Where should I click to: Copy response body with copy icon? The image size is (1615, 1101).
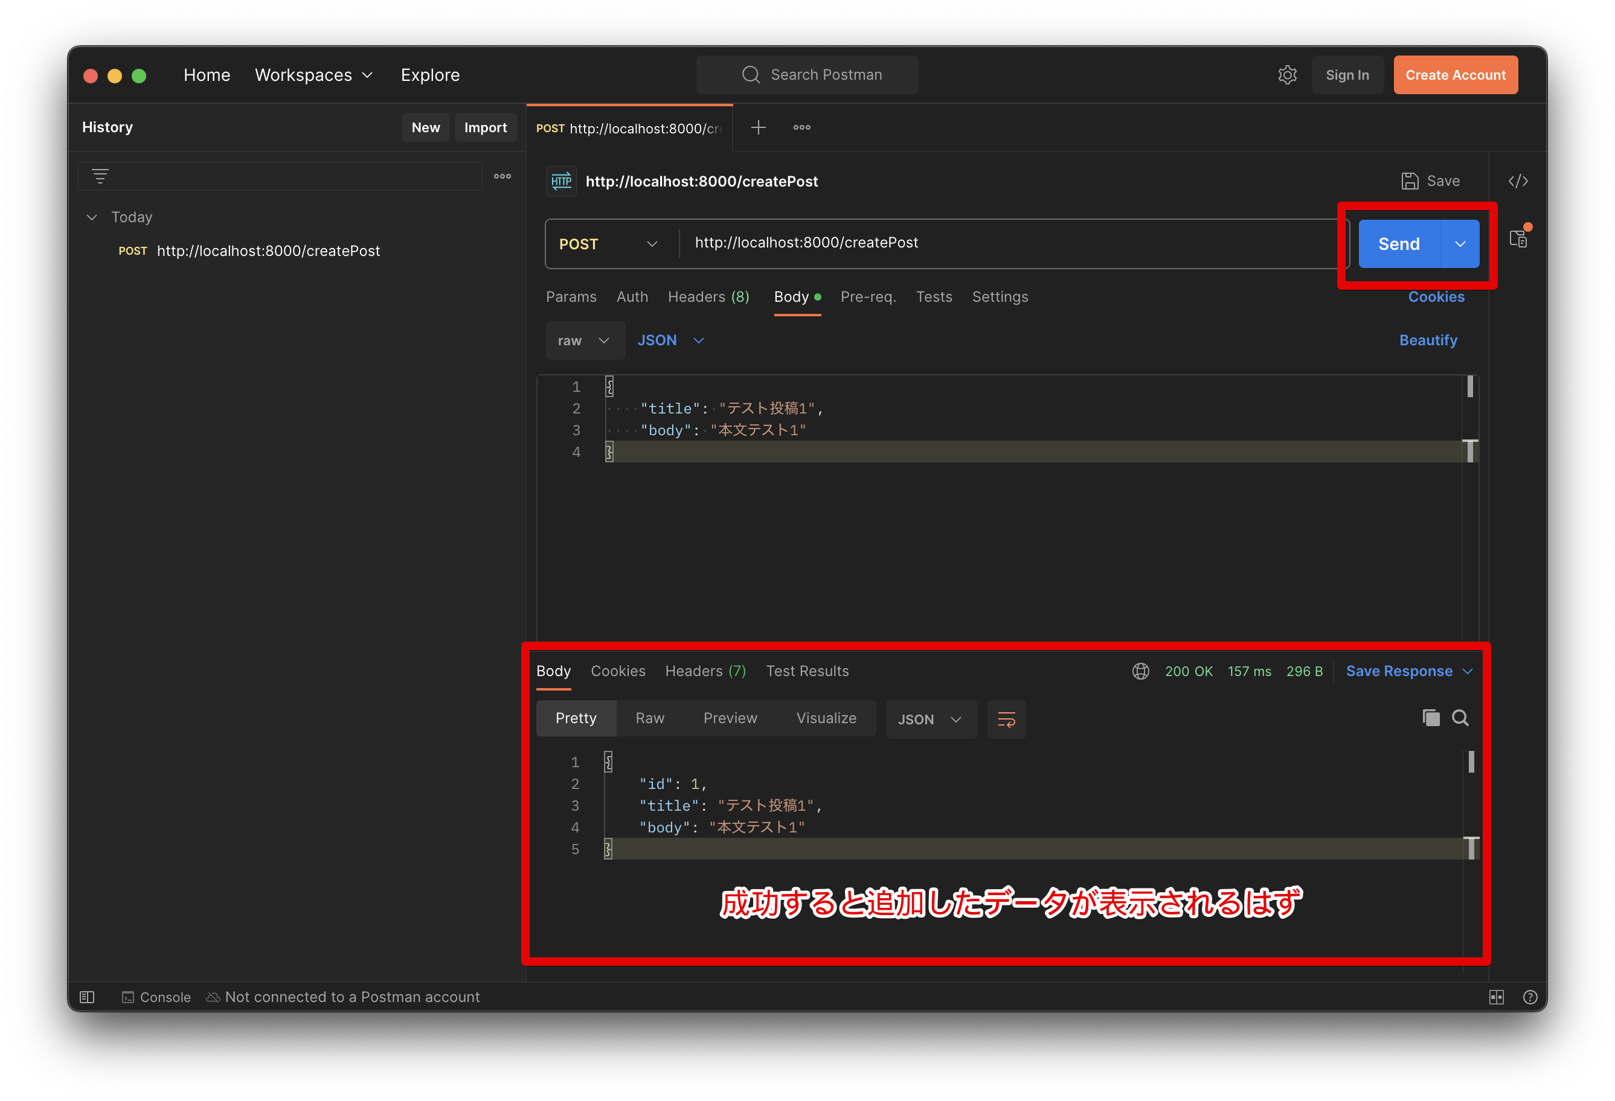1431,718
